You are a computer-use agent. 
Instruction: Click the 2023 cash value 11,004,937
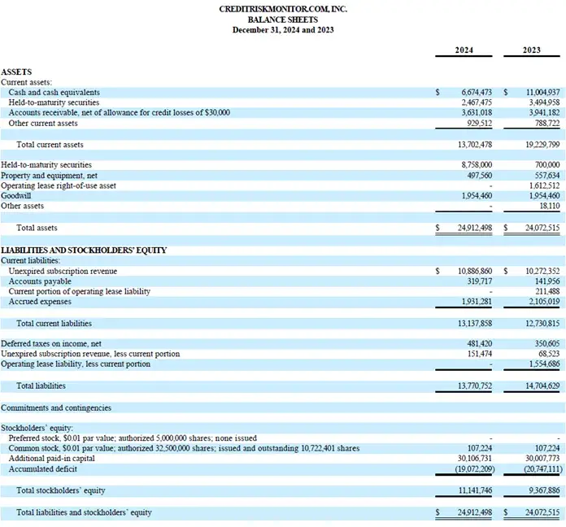tap(538, 93)
